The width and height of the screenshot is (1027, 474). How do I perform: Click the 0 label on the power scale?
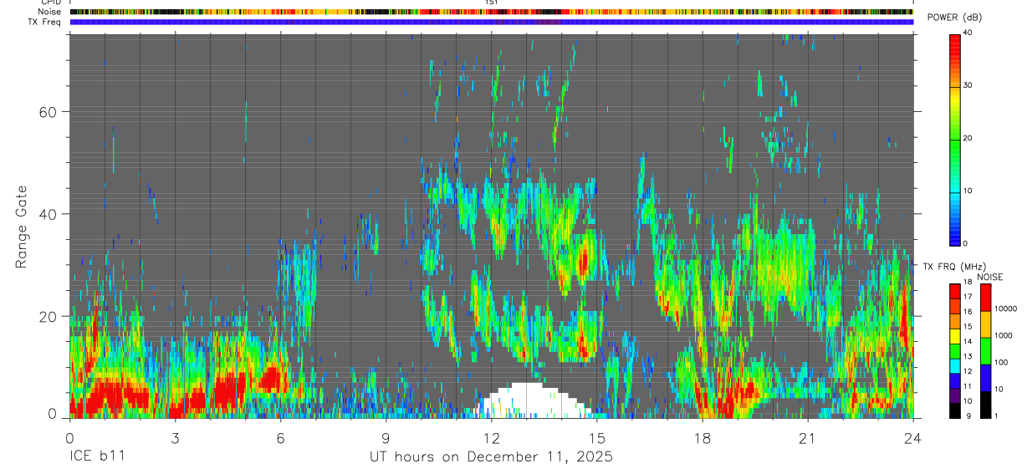tap(966, 243)
